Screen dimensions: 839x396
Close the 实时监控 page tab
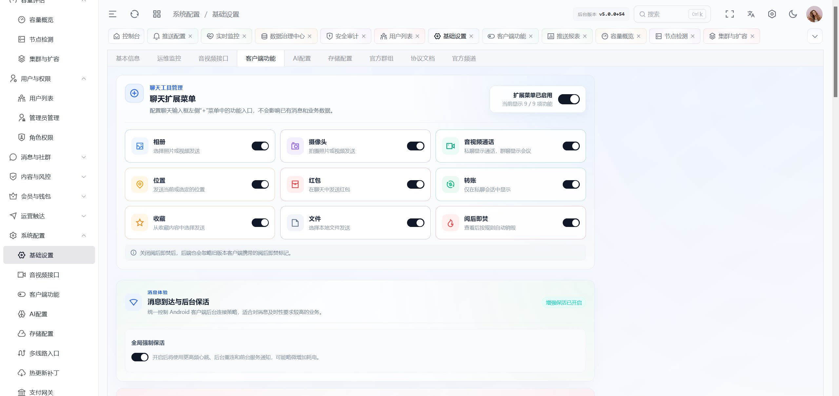pyautogui.click(x=244, y=36)
